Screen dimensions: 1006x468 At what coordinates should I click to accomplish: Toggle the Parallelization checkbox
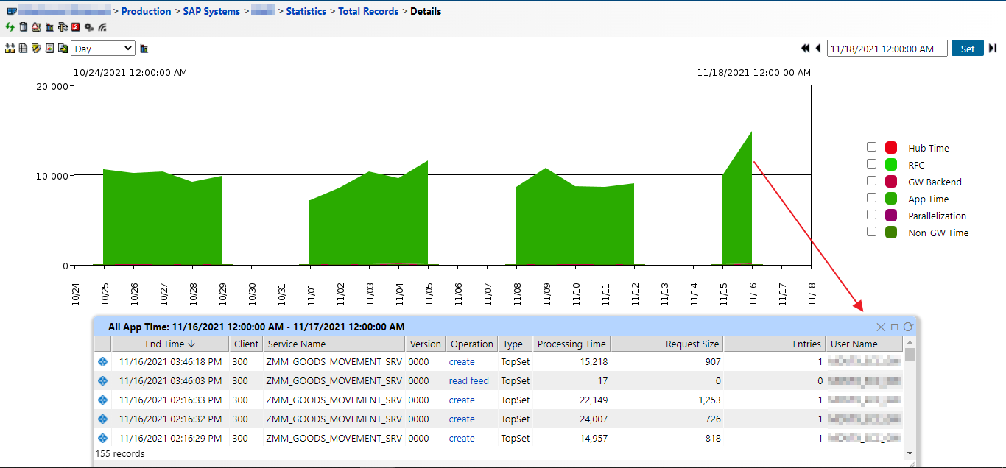coord(871,215)
